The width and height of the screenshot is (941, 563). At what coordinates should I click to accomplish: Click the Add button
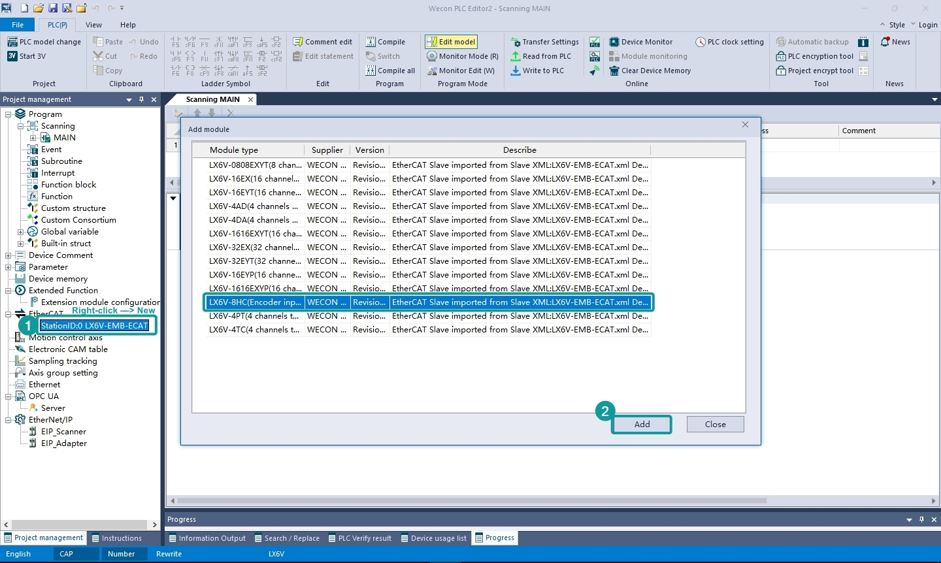pyautogui.click(x=642, y=425)
